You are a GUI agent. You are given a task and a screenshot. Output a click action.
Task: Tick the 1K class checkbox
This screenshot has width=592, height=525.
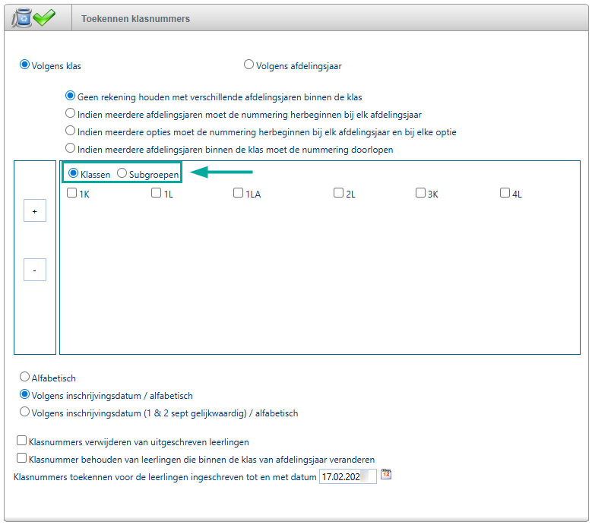click(72, 193)
